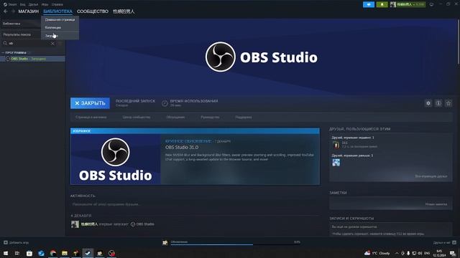Open the OBS Studio 31.0 news thumbnail
This screenshot has height=258, width=460.
click(116, 159)
